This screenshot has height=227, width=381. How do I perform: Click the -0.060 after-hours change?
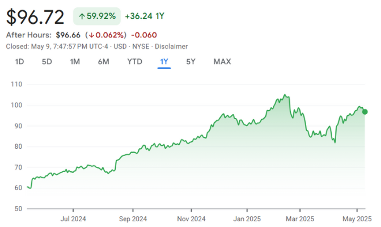pyautogui.click(x=144, y=35)
